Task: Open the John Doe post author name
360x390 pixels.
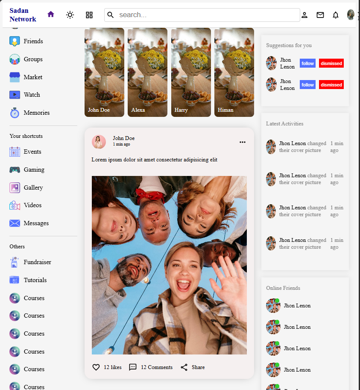Action: [x=123, y=138]
